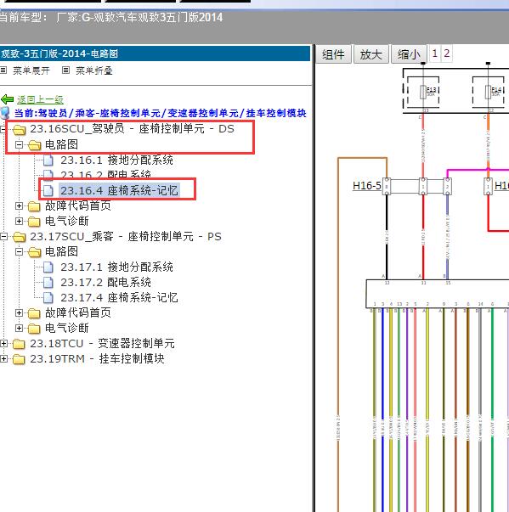This screenshot has width=509, height=512.
Task: Click the H16-5 connector label in diagram
Action: click(x=366, y=185)
